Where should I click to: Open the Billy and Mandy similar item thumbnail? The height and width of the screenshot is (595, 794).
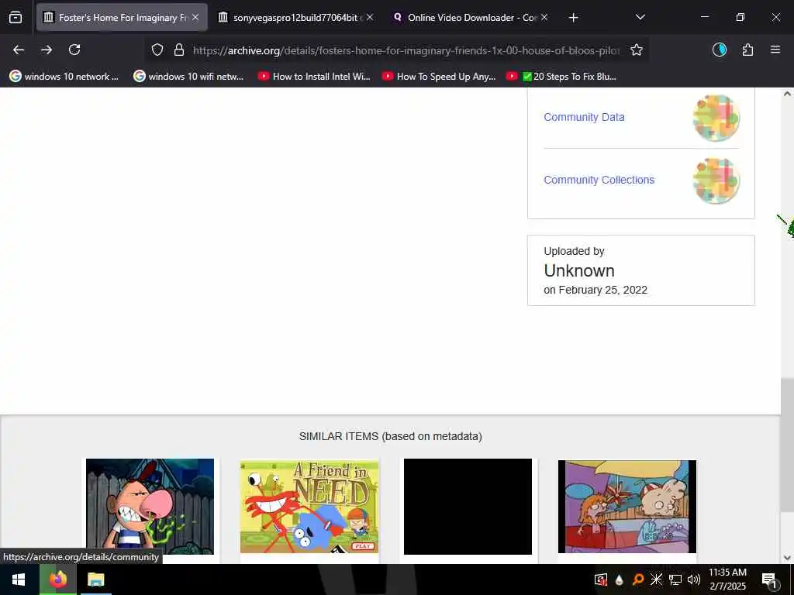(150, 507)
